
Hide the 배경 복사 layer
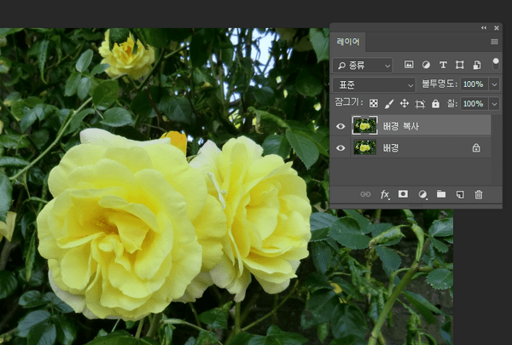pos(341,126)
